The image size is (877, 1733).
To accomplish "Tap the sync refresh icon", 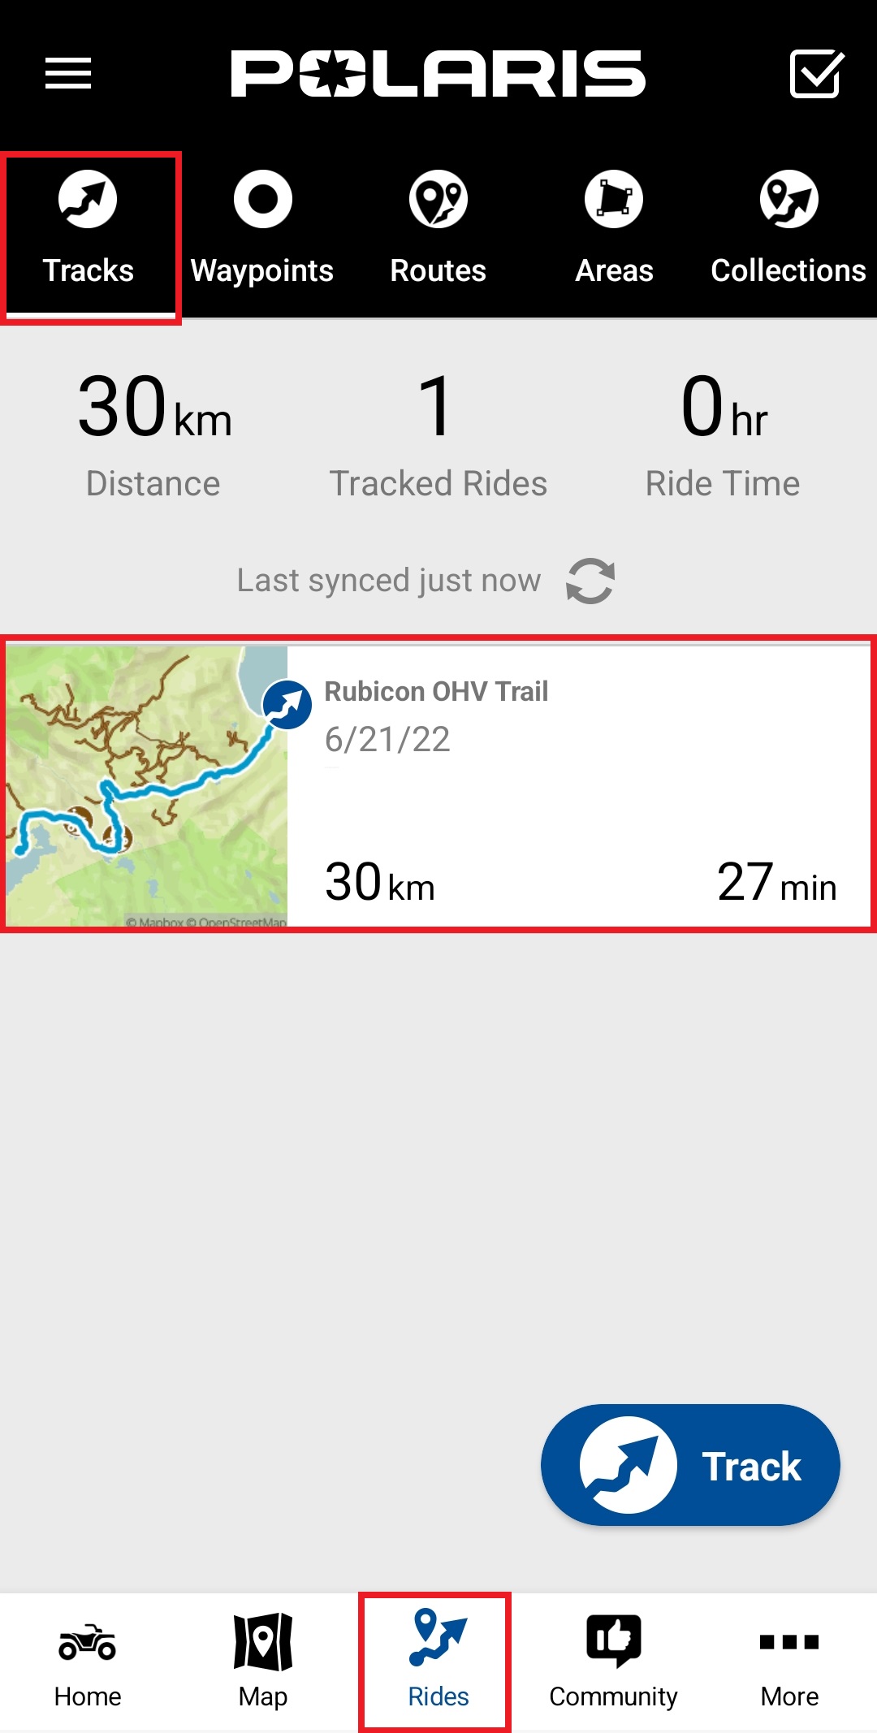I will point(590,581).
